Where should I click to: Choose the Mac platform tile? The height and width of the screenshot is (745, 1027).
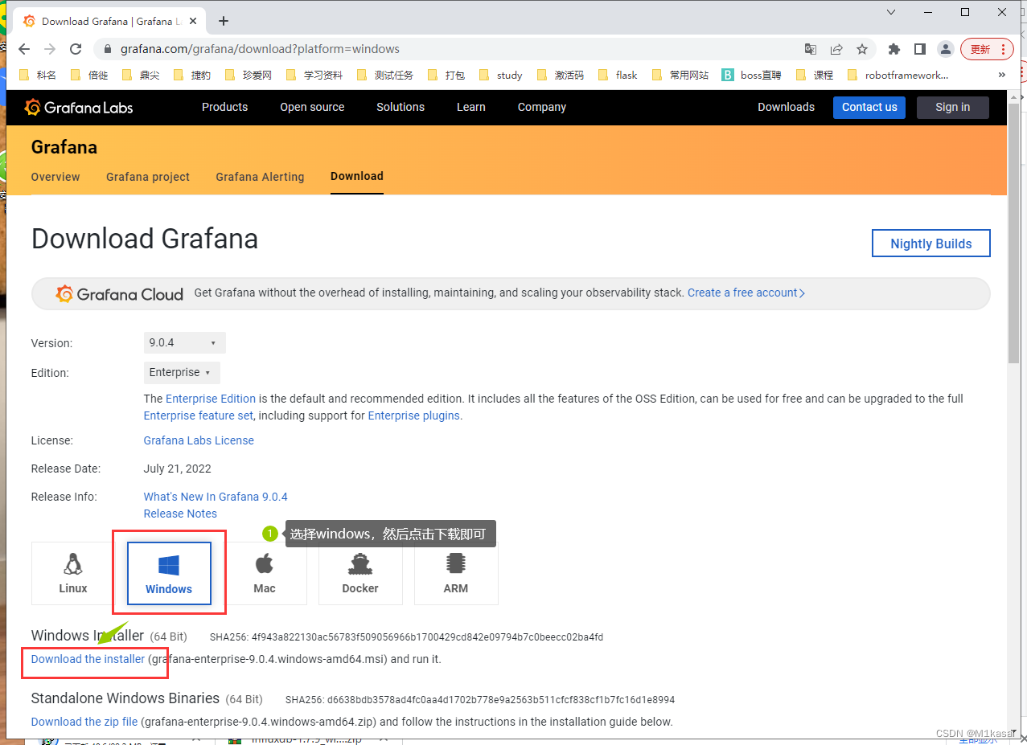[265, 573]
